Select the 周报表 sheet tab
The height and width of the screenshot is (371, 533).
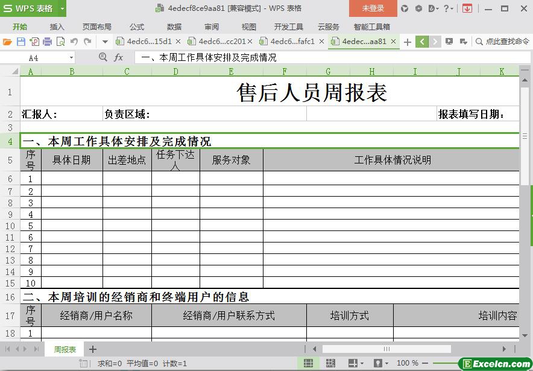coord(65,349)
